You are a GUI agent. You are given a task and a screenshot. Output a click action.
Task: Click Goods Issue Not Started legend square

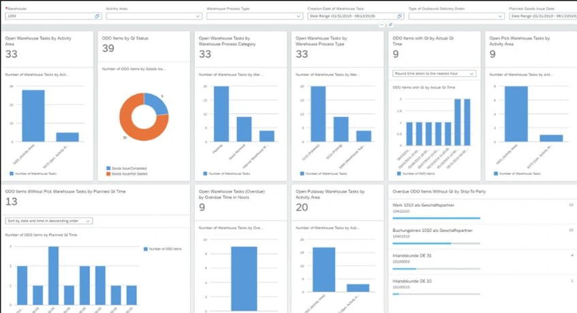[x=108, y=174]
